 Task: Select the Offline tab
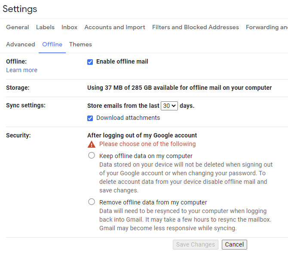click(x=52, y=44)
